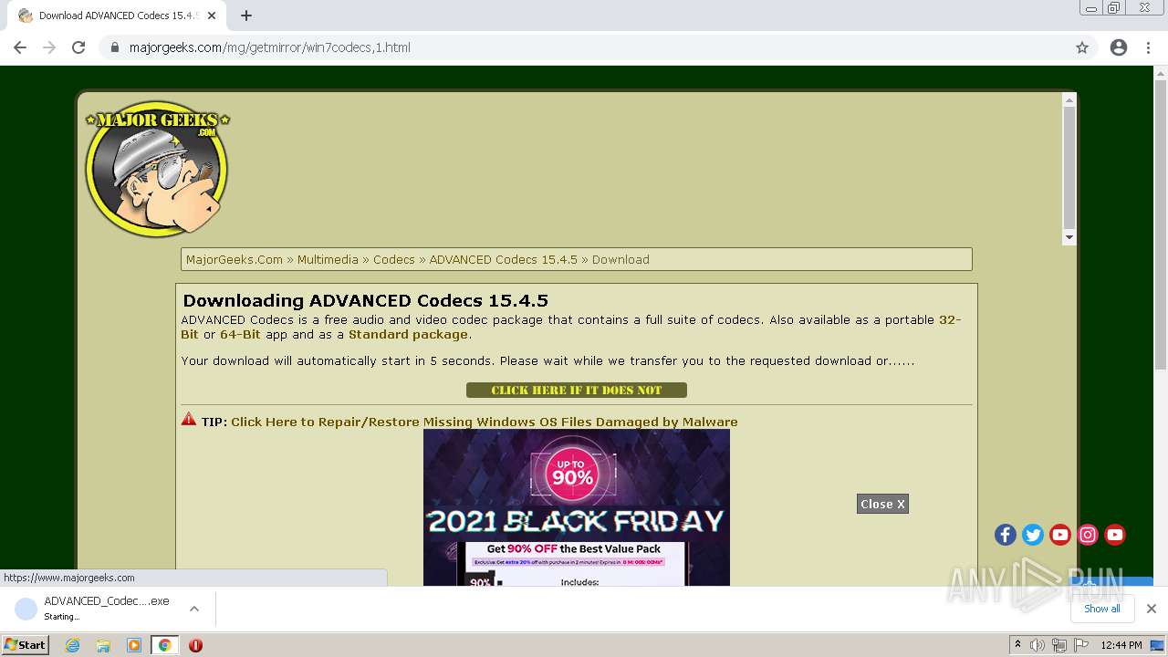Click the 'Click here if it does not' button
The height and width of the screenshot is (657, 1168).
(x=577, y=391)
